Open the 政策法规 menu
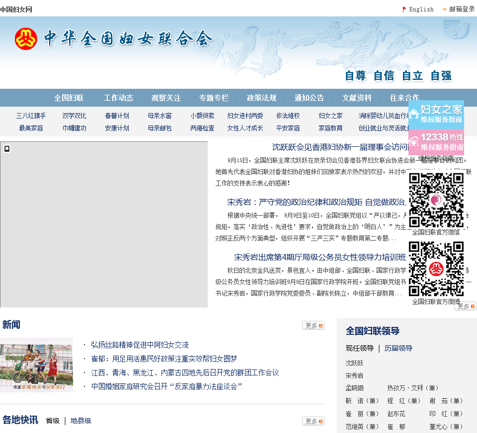Viewport: 477px width, 433px height. click(262, 98)
